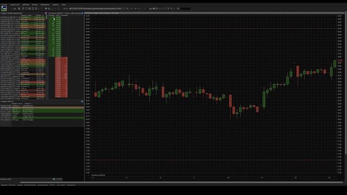Click the lowest green bid row in the order book
The image size is (347, 195).
coord(55,56)
